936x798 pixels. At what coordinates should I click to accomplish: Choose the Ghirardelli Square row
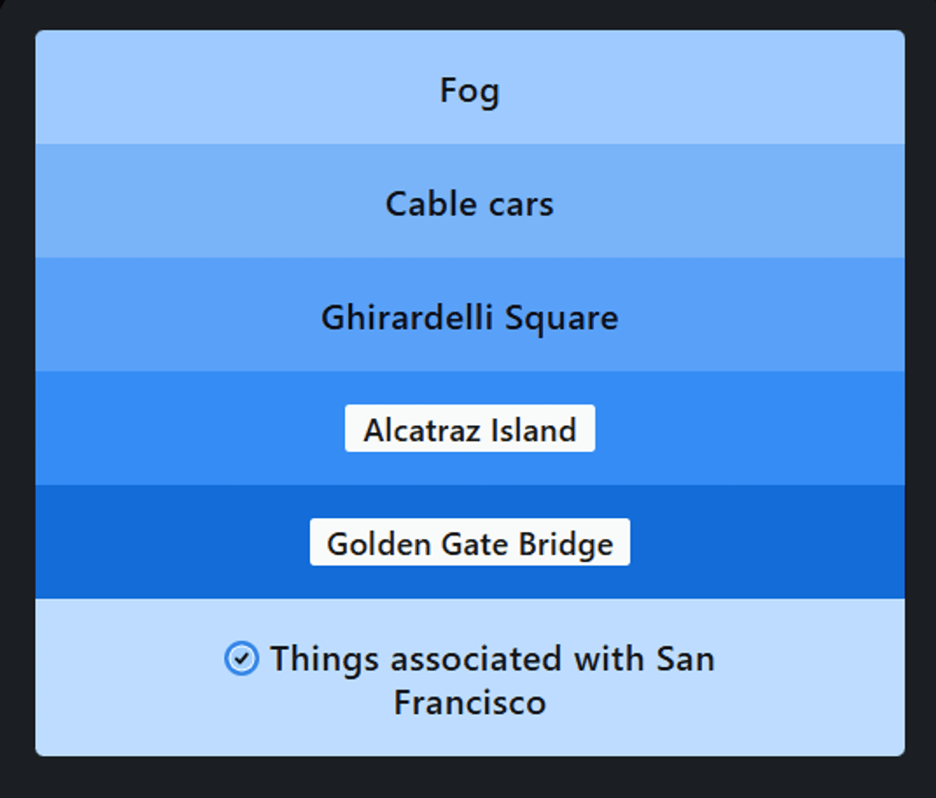click(x=470, y=317)
